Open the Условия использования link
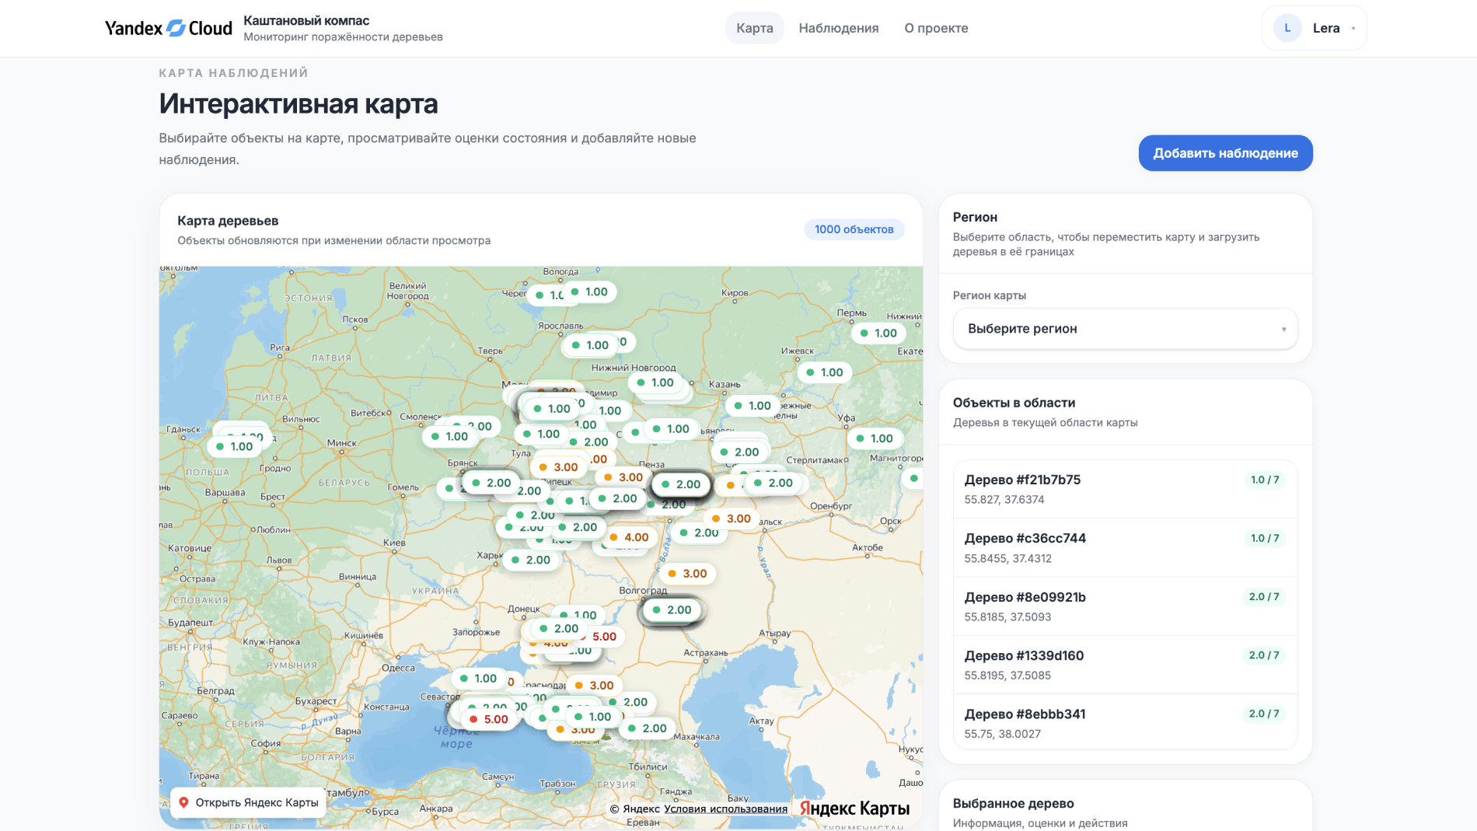The height and width of the screenshot is (831, 1477). (725, 808)
